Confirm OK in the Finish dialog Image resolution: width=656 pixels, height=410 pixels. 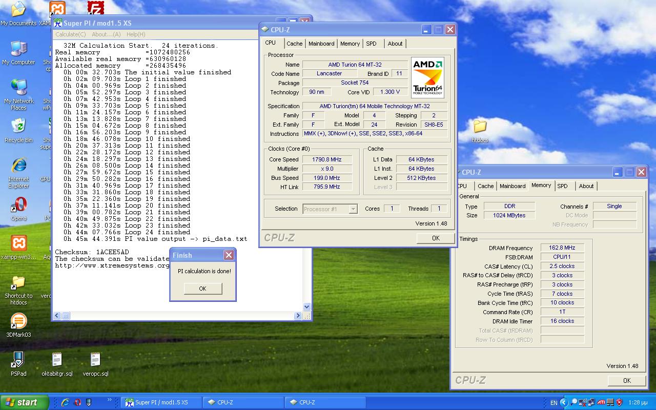point(202,289)
